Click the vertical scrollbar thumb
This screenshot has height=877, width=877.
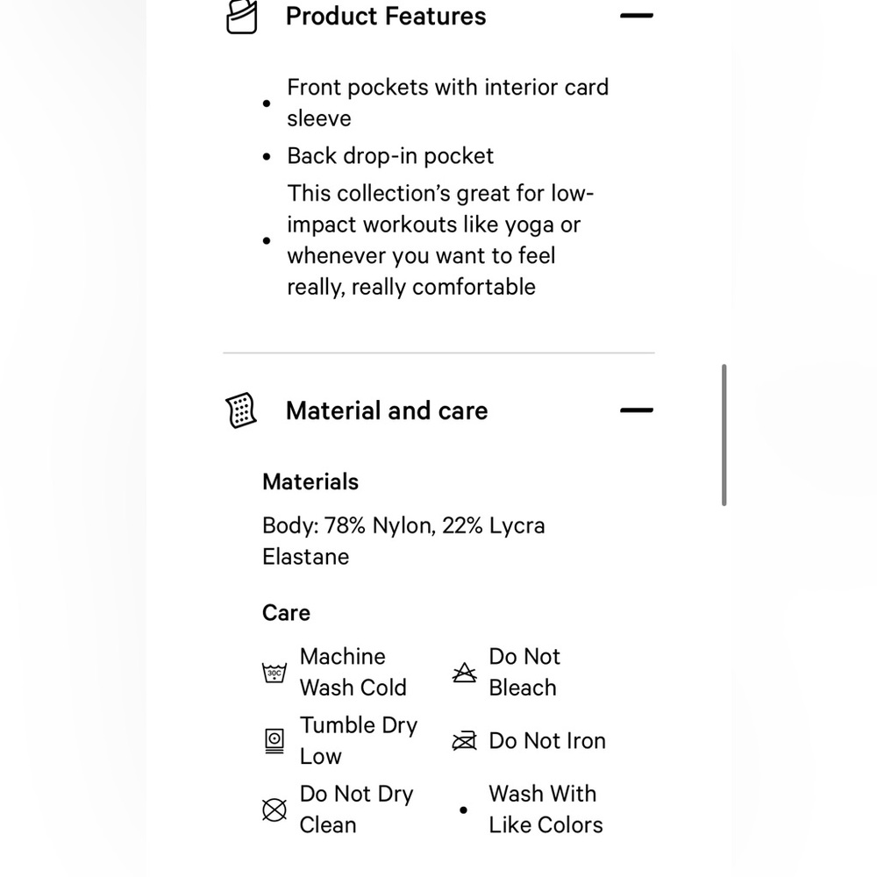724,435
